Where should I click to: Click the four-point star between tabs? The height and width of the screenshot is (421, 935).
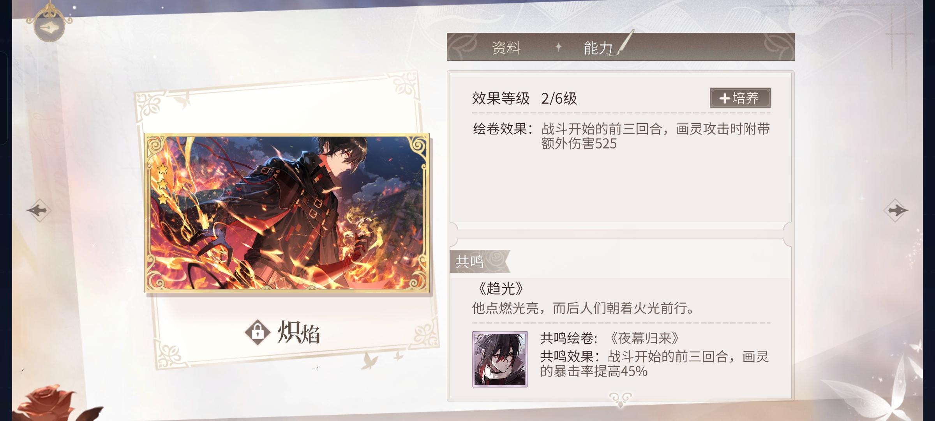pyautogui.click(x=558, y=47)
